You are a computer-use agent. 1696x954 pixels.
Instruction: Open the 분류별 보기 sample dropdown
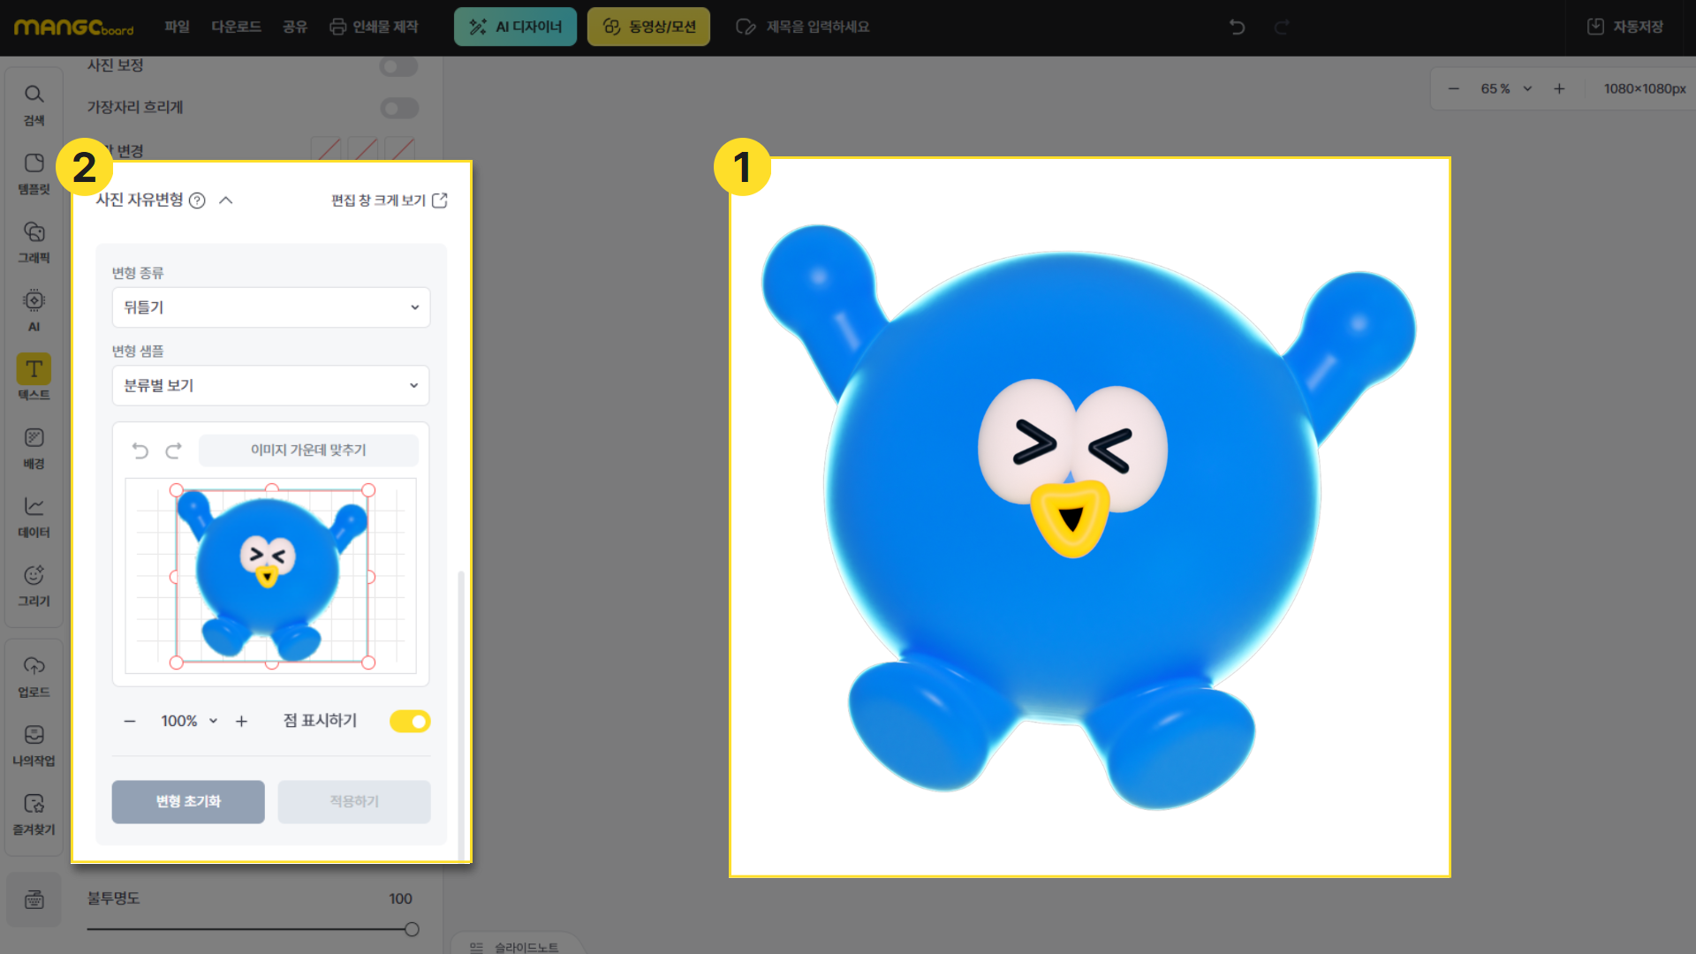(270, 386)
